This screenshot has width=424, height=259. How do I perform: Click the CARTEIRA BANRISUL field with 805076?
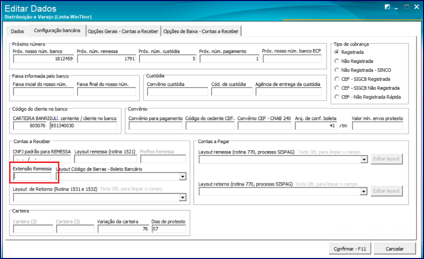click(29, 125)
